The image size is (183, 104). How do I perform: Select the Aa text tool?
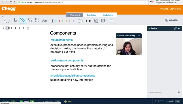44,20
